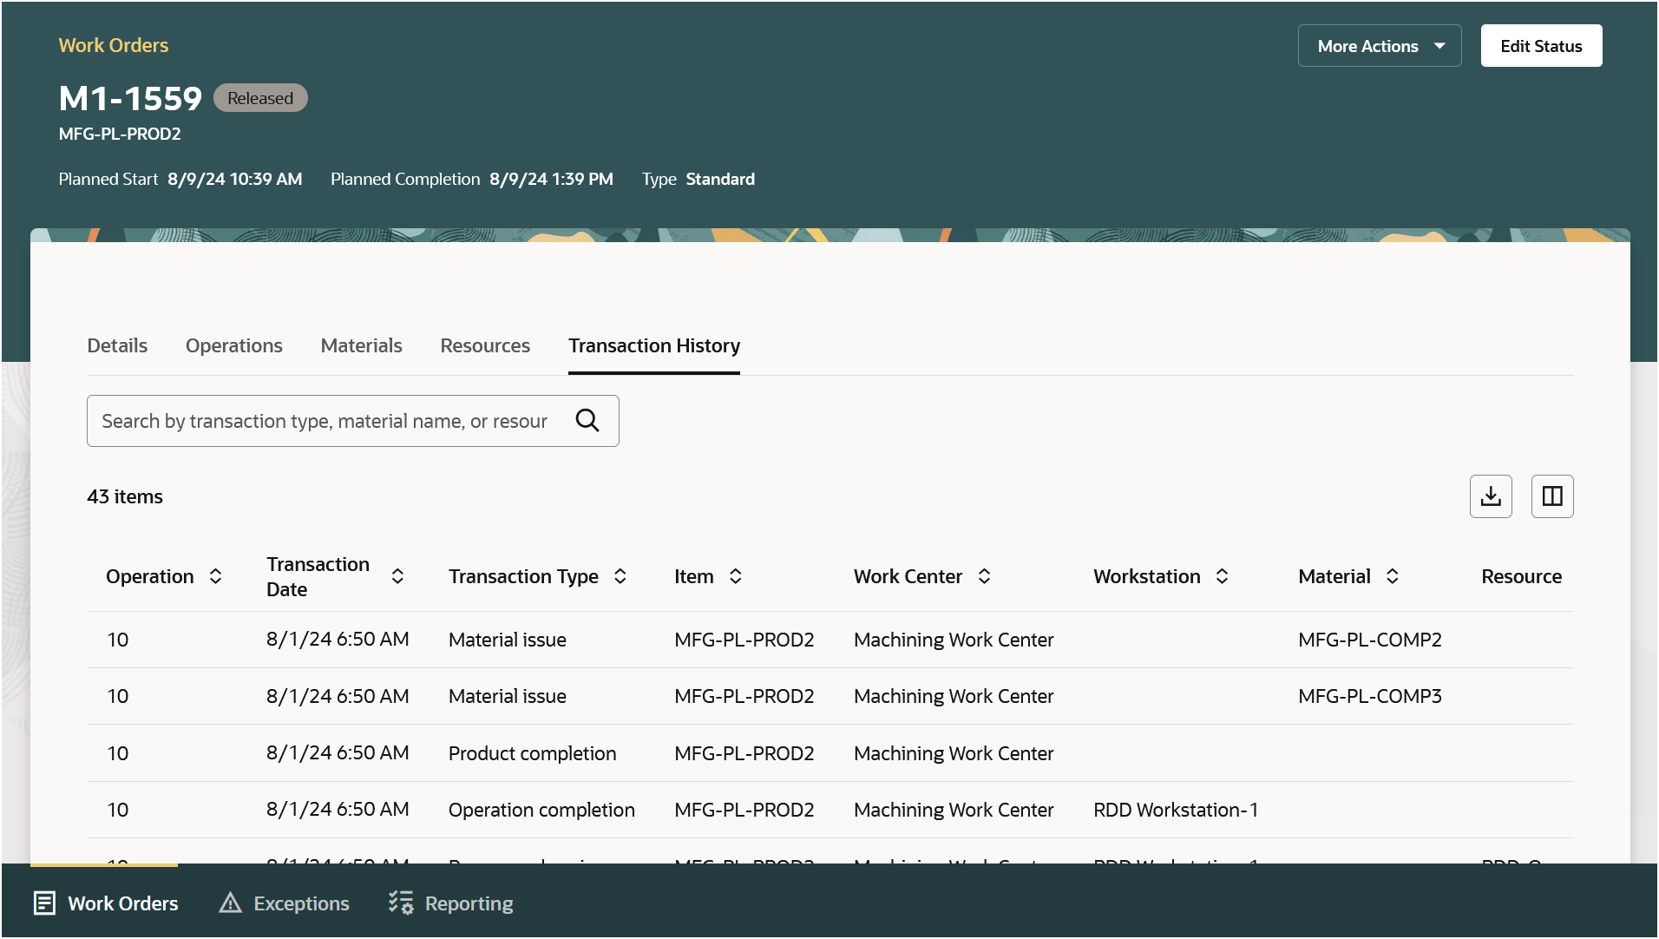Sort by Work Center arrows

point(985,576)
